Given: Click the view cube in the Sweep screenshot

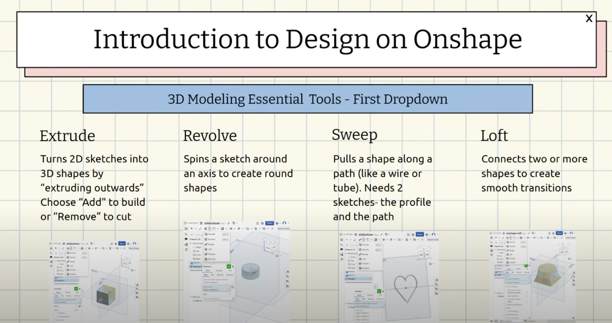Looking at the screenshot, I should 424,255.
